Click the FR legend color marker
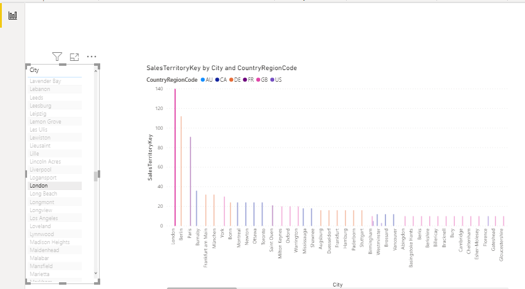 click(245, 80)
